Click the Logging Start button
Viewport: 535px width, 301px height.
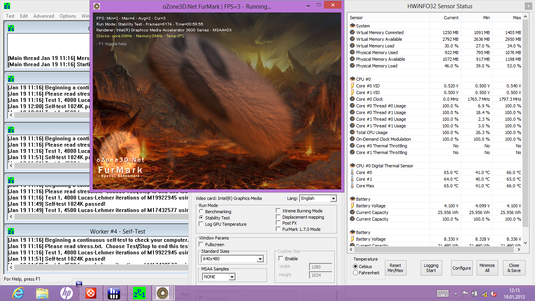coord(431,268)
